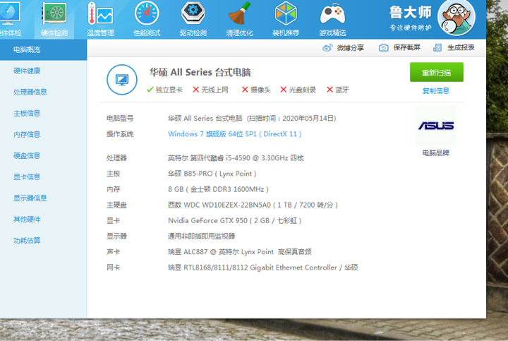Click the 微博分享 Weibo share button
The height and width of the screenshot is (341, 508).
[344, 48]
